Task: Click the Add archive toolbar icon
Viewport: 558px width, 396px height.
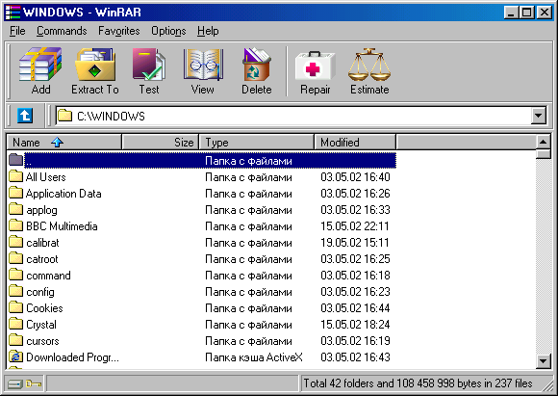Action: [x=40, y=65]
